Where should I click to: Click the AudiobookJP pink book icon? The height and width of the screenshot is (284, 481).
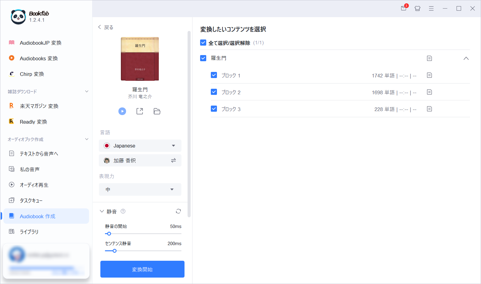click(12, 43)
